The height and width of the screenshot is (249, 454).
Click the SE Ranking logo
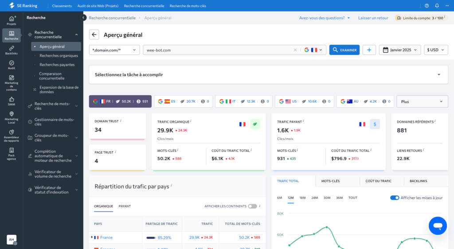[23, 5]
